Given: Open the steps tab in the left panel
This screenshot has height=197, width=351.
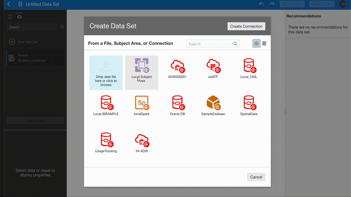Looking at the screenshot, I should [19, 17].
